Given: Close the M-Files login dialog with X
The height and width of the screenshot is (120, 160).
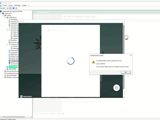Looking at the screenshot, I should click(123, 21).
